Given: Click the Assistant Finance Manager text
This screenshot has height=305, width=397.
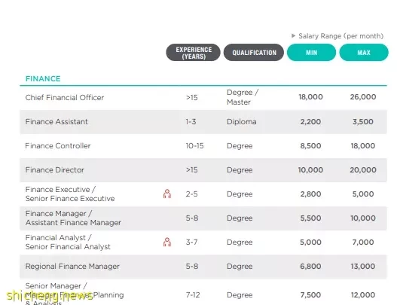Looking at the screenshot, I should point(73,223).
